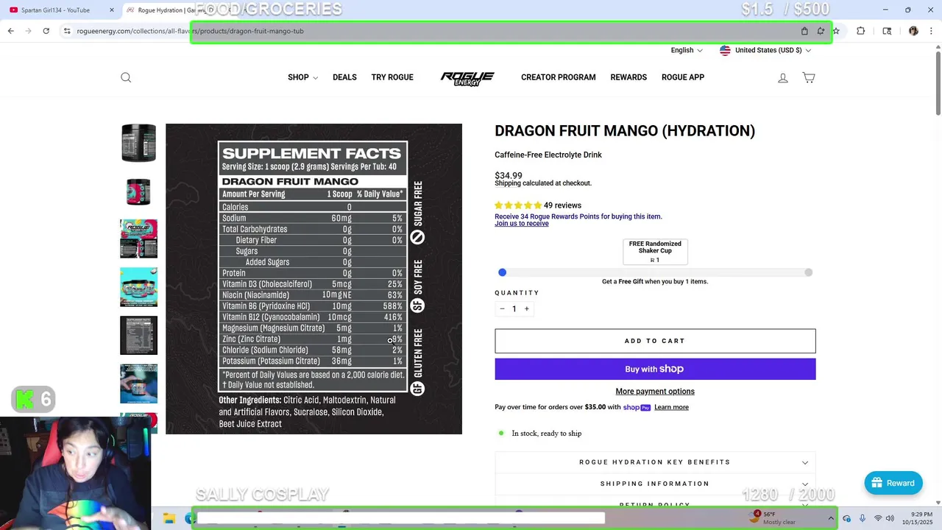This screenshot has width=942, height=530.
Task: Select FREE Randomized Shaker Cup reward box
Action: tap(655, 251)
